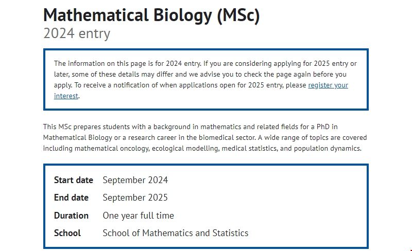Select the "Duration" label

[x=71, y=216]
